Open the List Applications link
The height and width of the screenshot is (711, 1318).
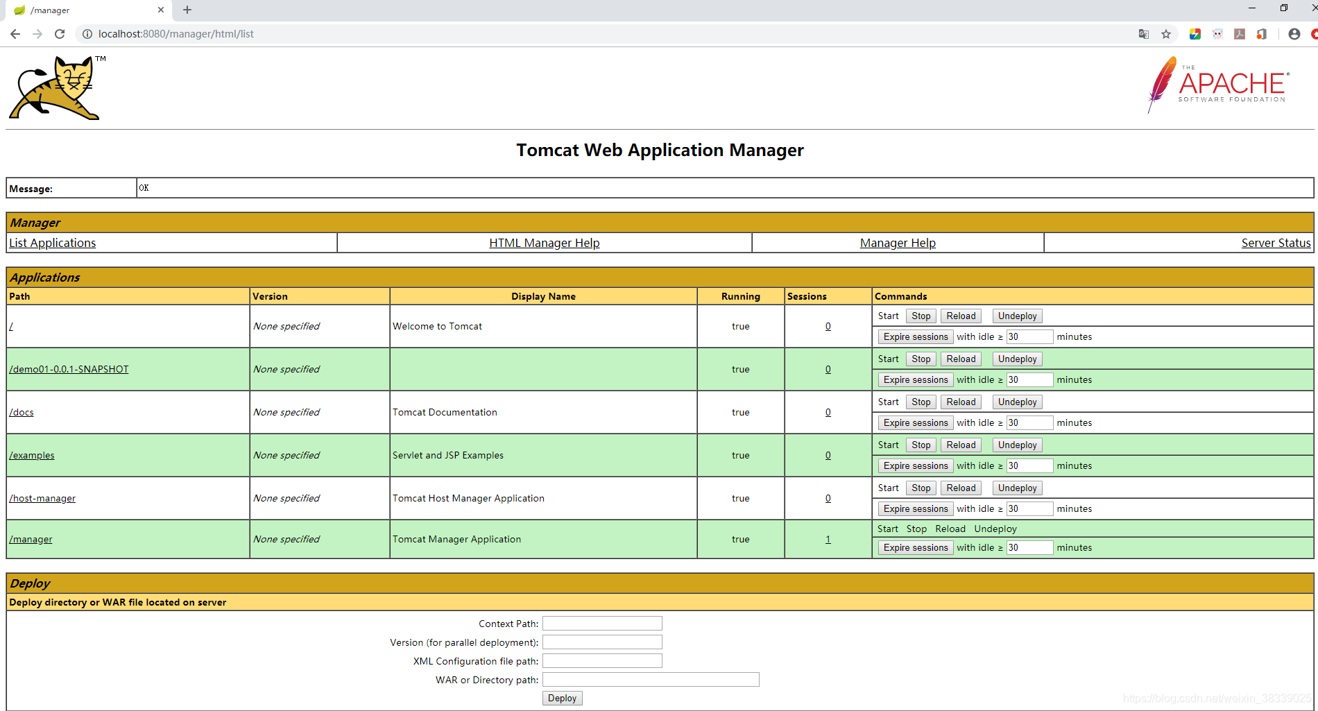(53, 243)
